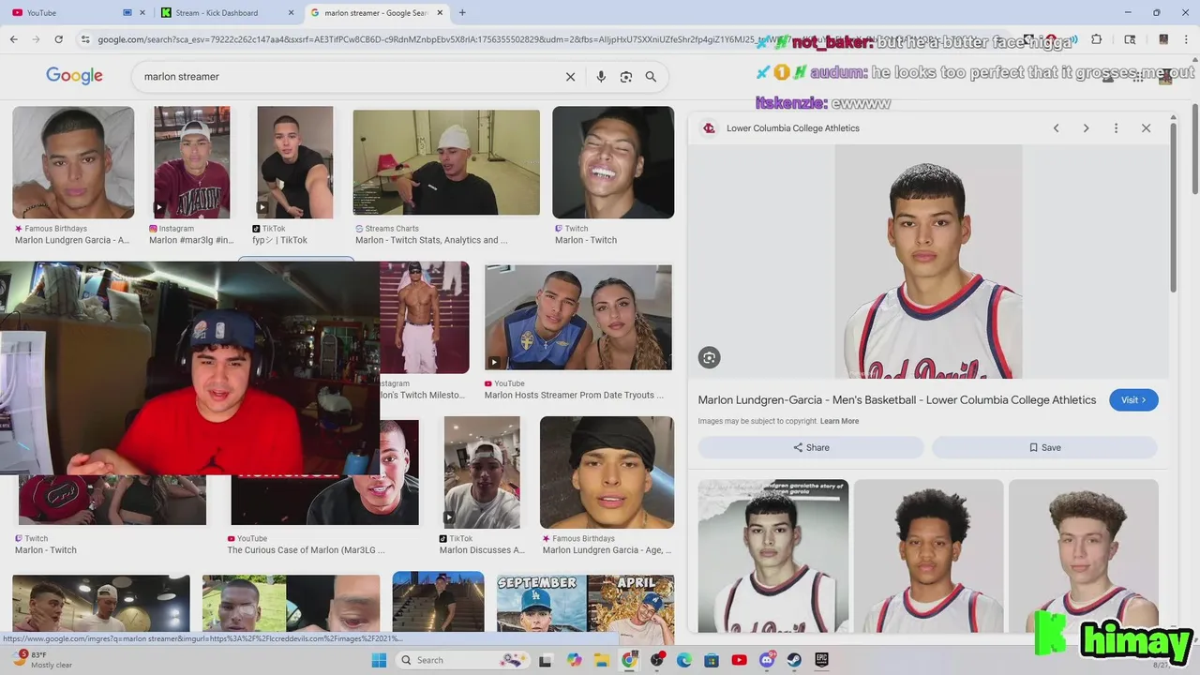Open the Famous Birthdays Marlon Lundgren Garcia thumbnail

click(x=73, y=162)
